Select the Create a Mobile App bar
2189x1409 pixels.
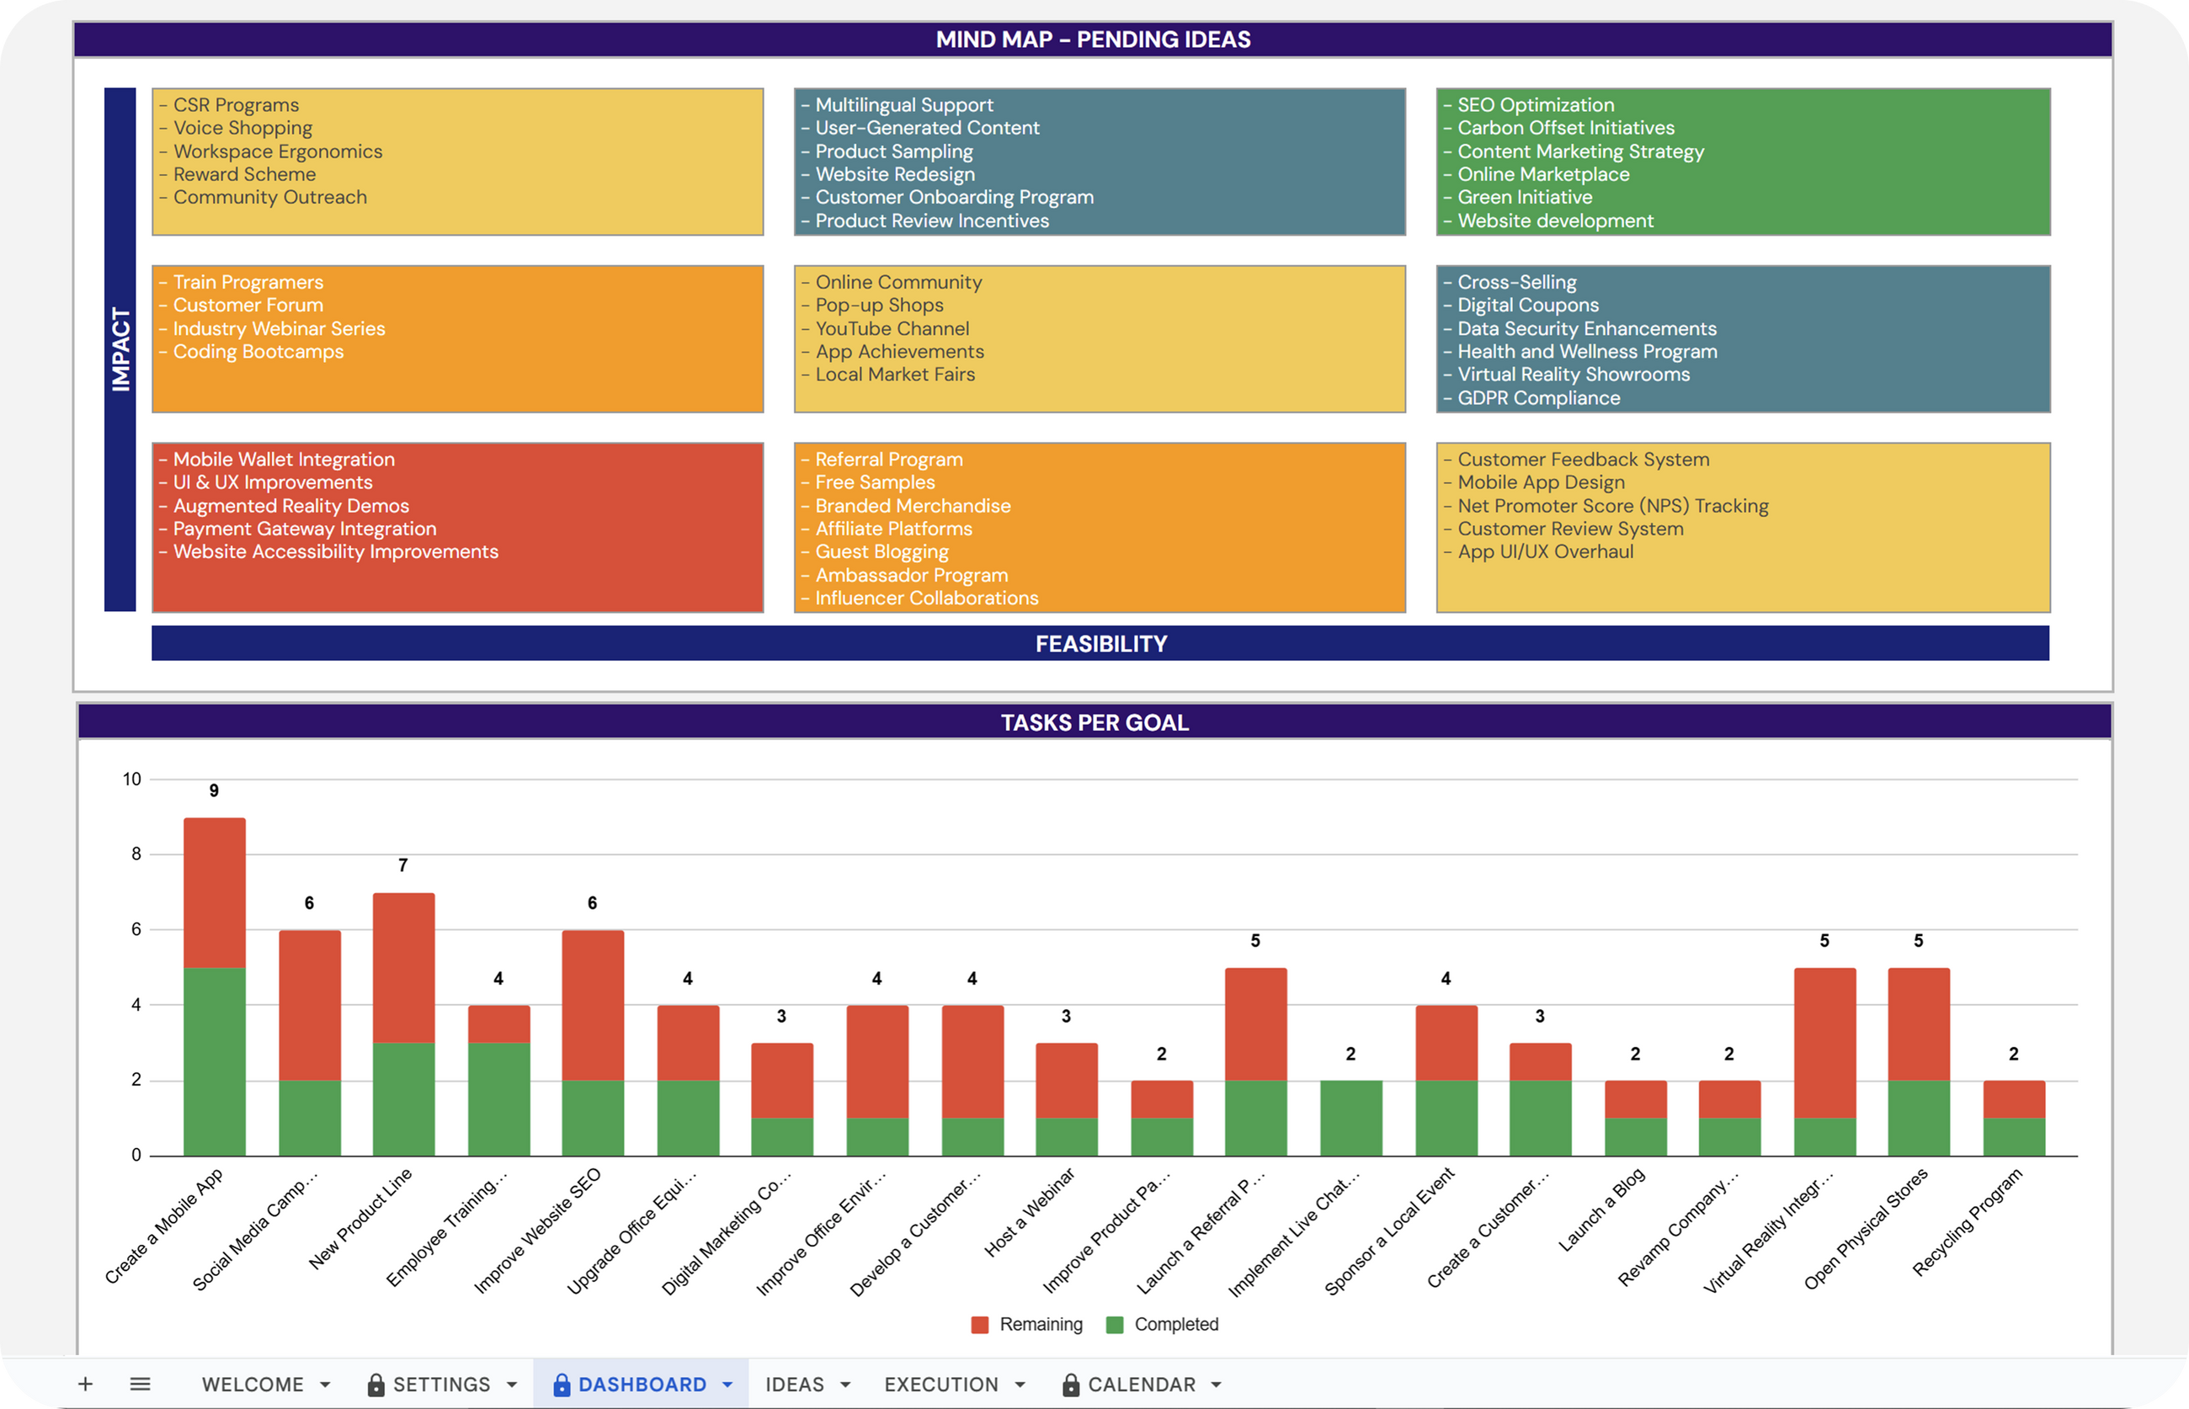tap(214, 988)
